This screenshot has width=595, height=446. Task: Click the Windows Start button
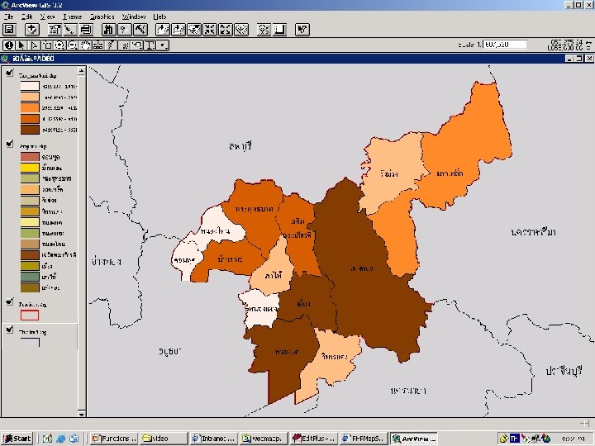click(x=17, y=439)
